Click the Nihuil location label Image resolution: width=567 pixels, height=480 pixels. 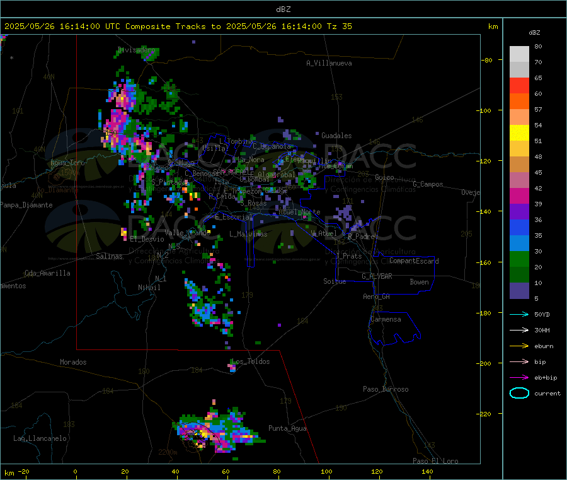(x=149, y=288)
